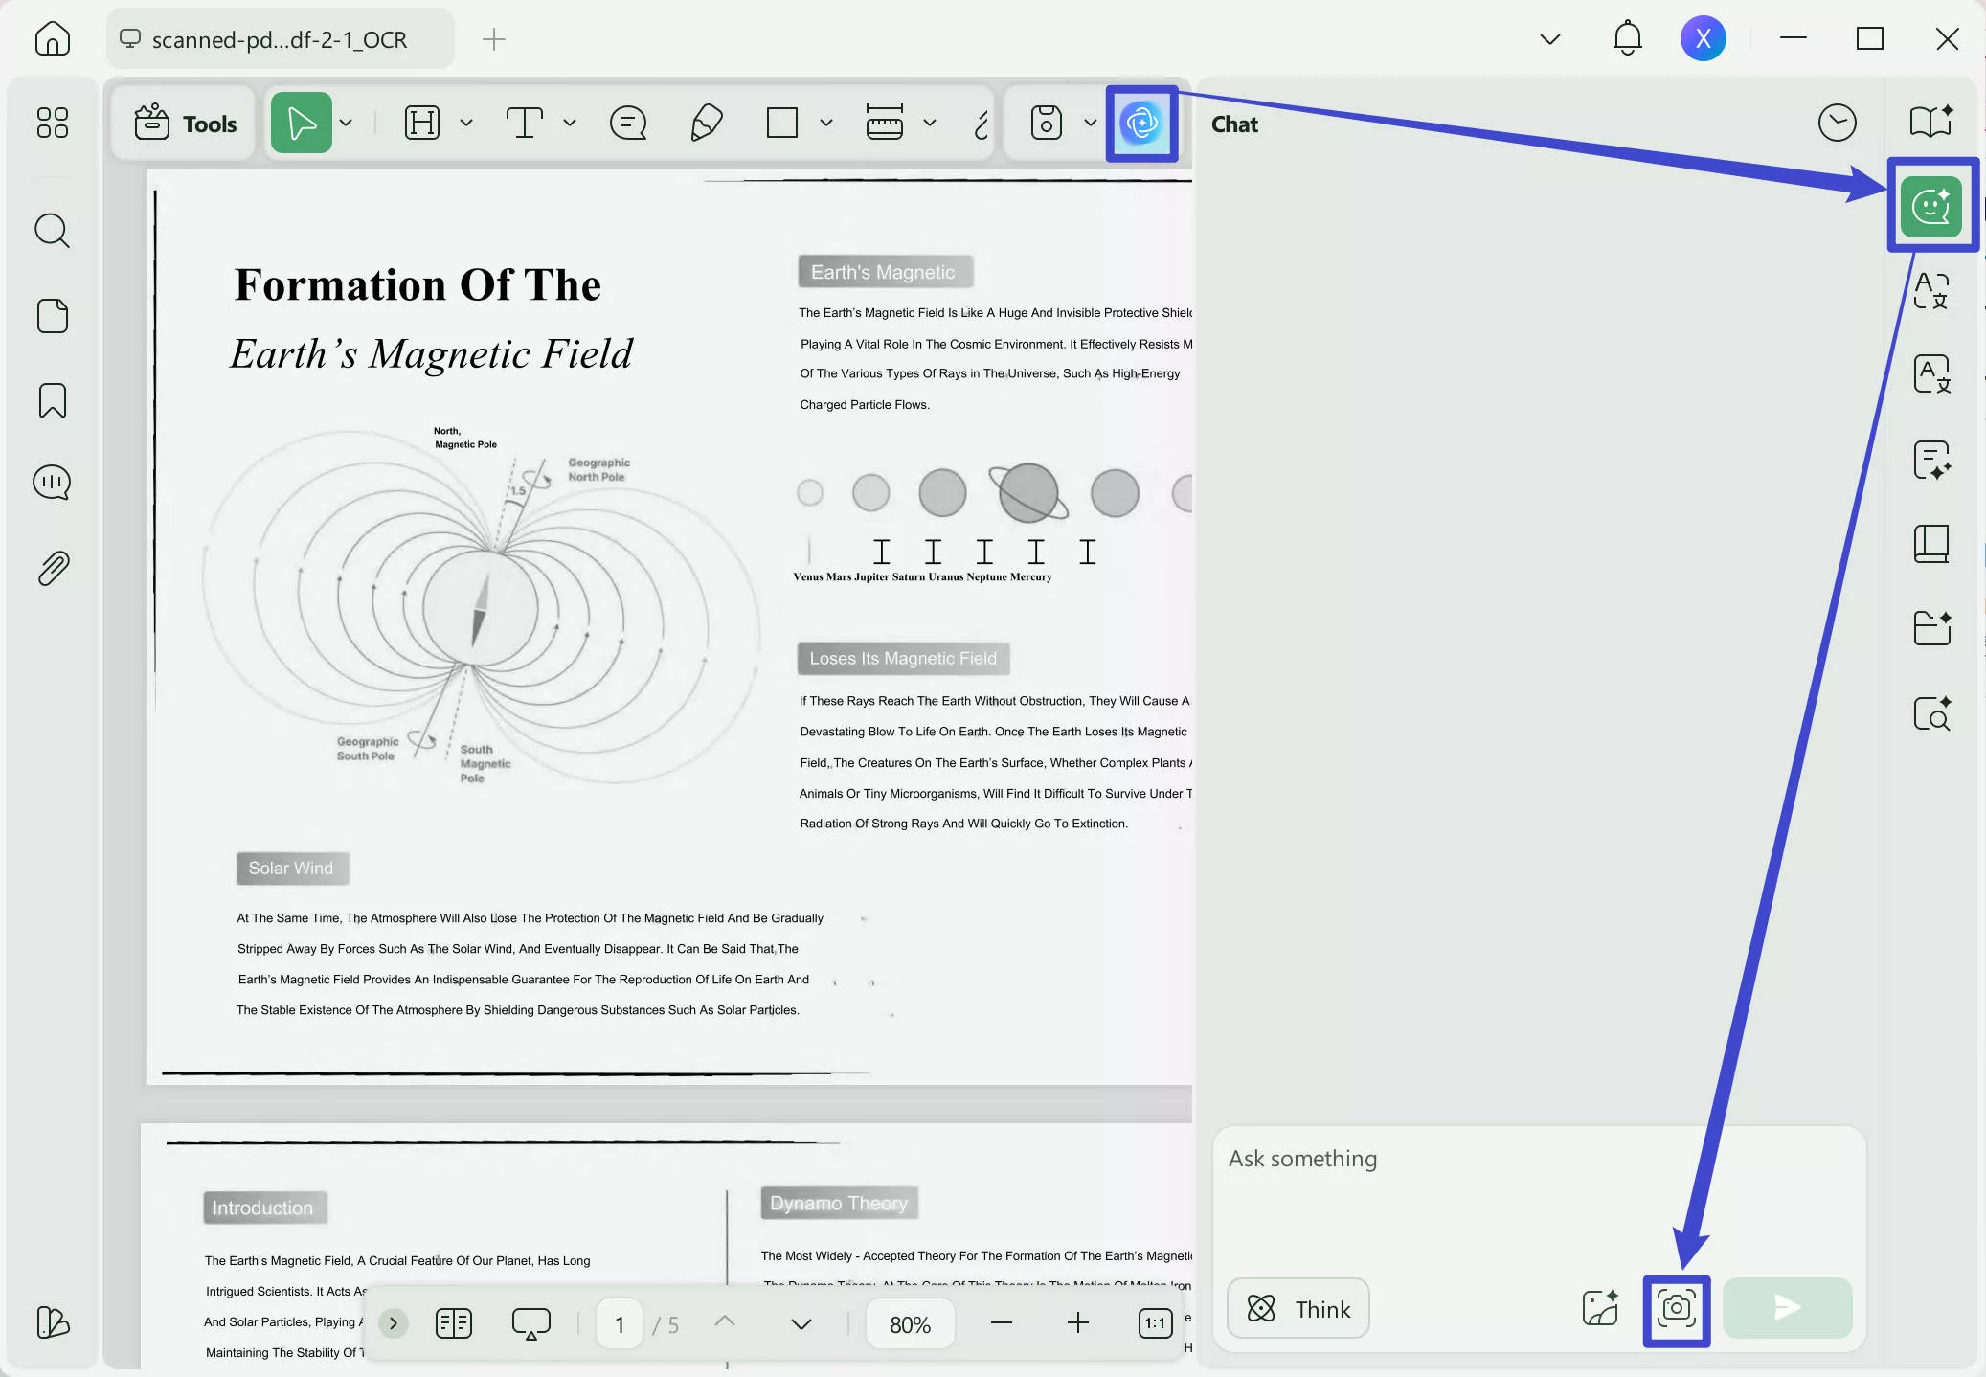Click the translate icon in AI sidebar

(1931, 290)
